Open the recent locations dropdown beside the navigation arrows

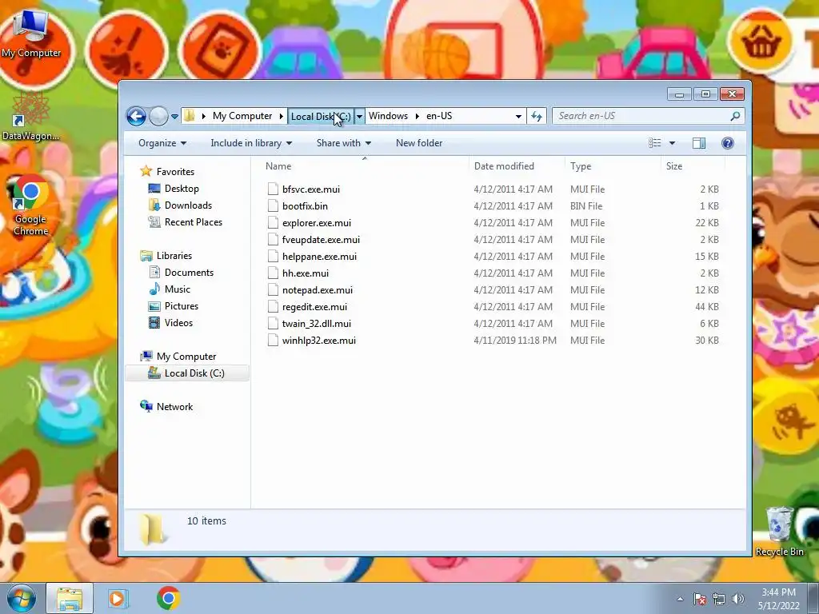pyautogui.click(x=174, y=117)
